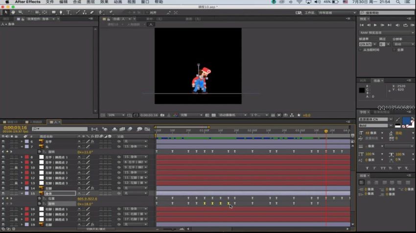This screenshot has width=416, height=233.
Task: Toggle the motion blur timeline switch
Action: (x=130, y=129)
